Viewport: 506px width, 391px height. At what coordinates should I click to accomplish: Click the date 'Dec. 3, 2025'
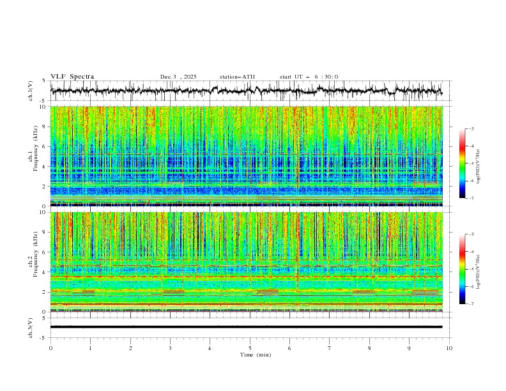click(x=178, y=77)
